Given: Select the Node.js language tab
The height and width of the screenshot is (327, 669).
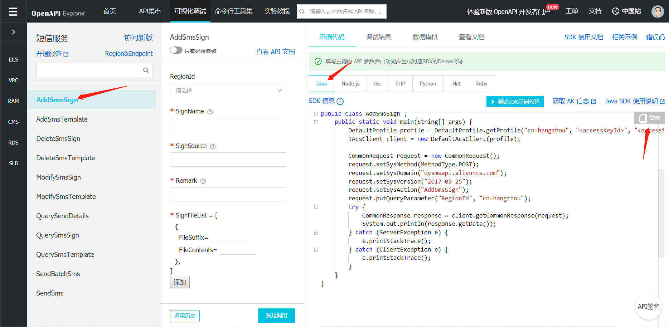Looking at the screenshot, I should click(350, 84).
